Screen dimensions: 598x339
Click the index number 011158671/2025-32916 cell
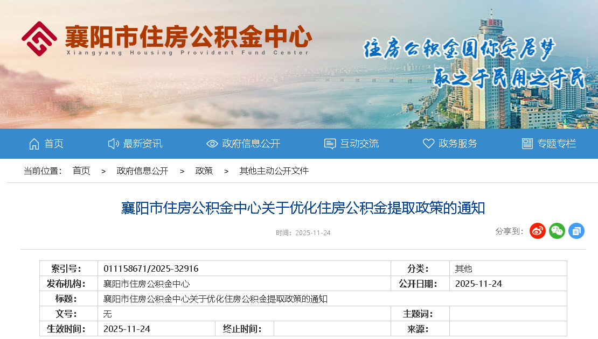point(151,269)
